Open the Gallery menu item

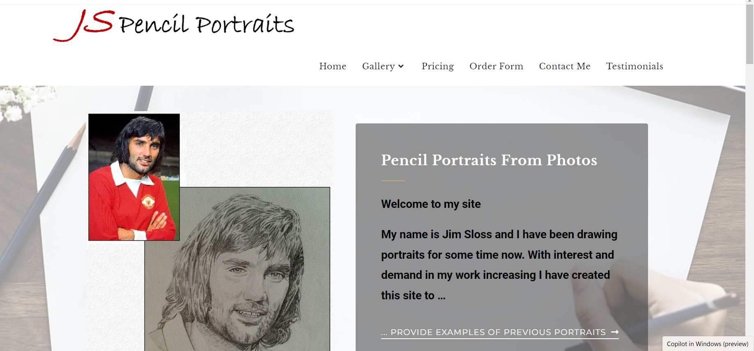click(x=378, y=66)
